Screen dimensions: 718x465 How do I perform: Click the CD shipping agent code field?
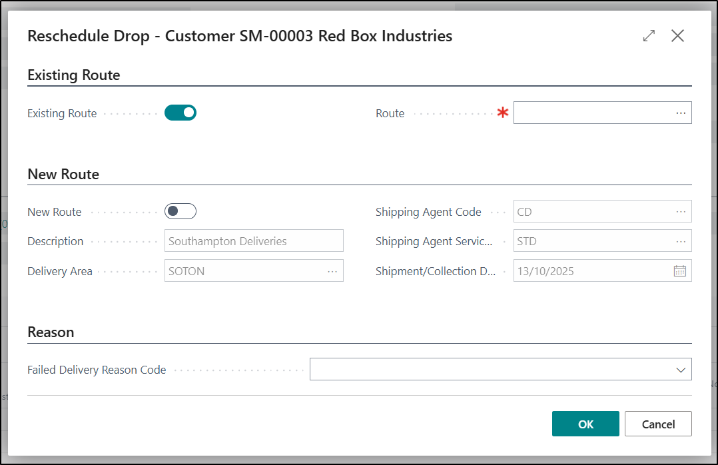[x=591, y=212]
